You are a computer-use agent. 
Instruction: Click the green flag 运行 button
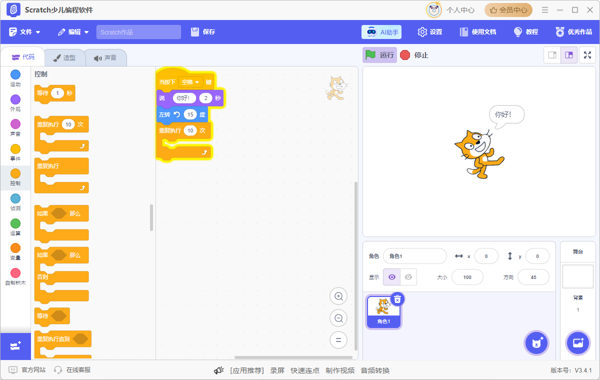pos(379,55)
